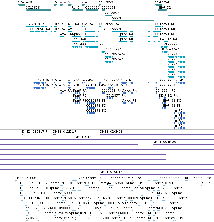Click the IP05235.5prime EST label
This screenshot has width=214, height=222.
(x=167, y=178)
